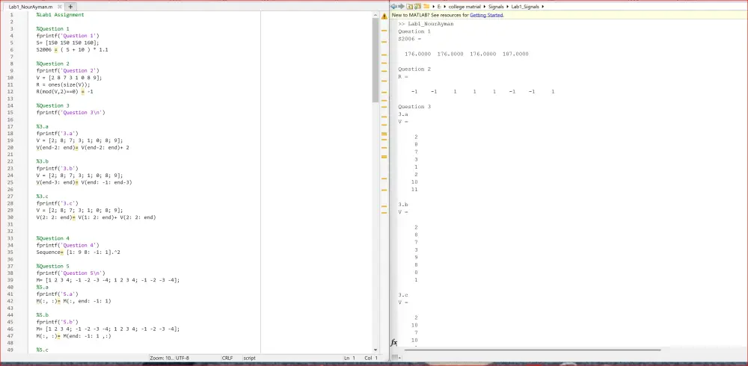Click the 'Sequence= [1: 9 8: -1: 1].^2' line
The height and width of the screenshot is (366, 748).
click(x=79, y=252)
